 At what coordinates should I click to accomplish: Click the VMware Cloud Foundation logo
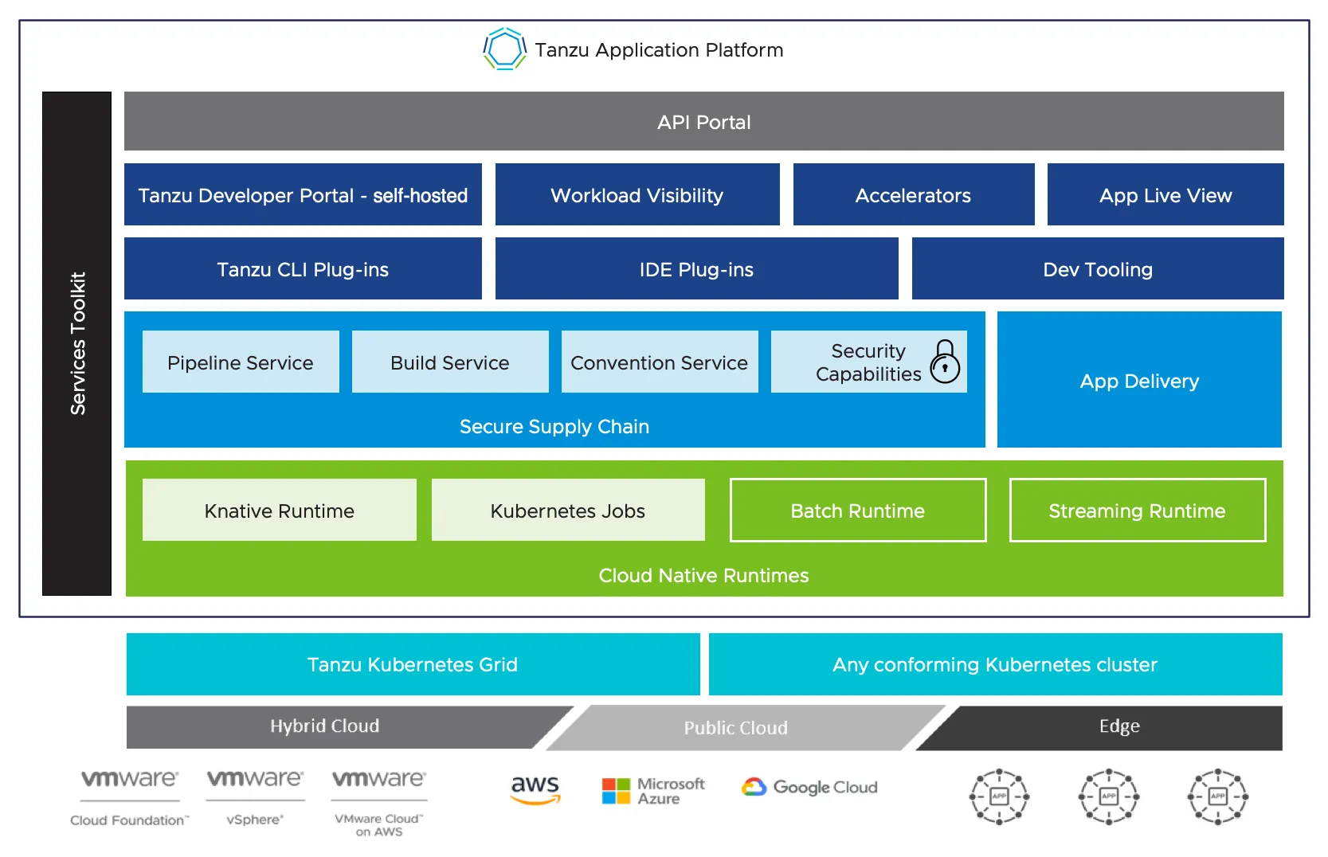(x=130, y=797)
